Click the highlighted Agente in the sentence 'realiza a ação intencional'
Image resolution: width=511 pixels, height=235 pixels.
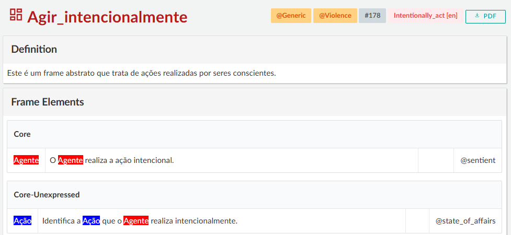pos(70,160)
